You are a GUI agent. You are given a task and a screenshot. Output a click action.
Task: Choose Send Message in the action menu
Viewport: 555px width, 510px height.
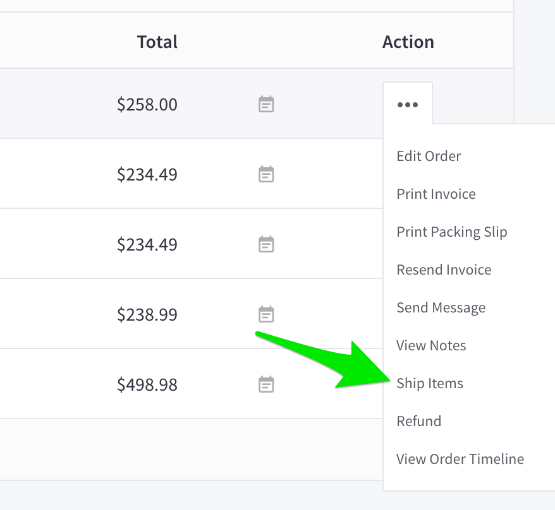[441, 307]
